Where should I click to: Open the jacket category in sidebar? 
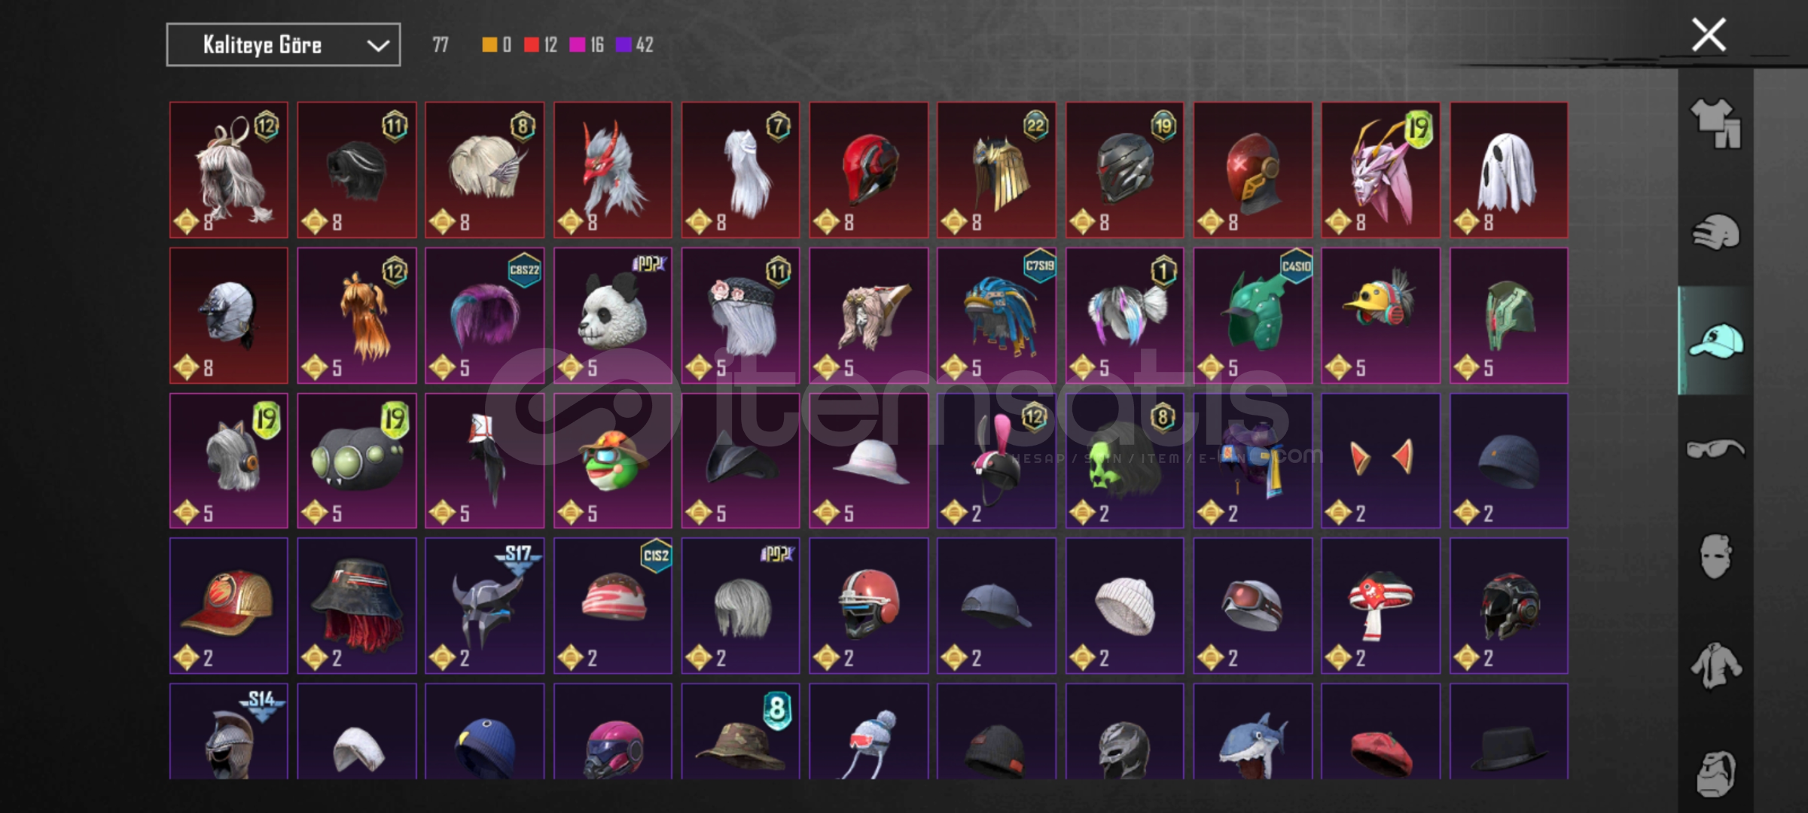pyautogui.click(x=1715, y=665)
